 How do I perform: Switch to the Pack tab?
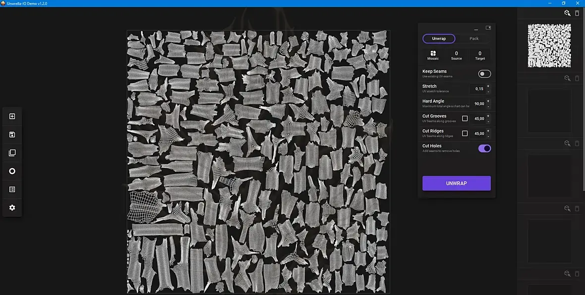[474, 39]
